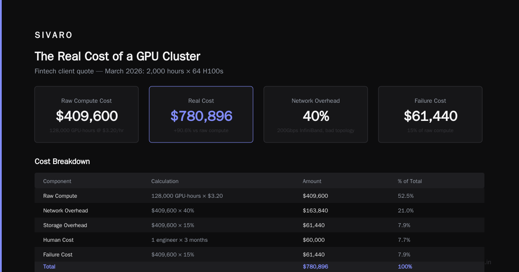
Task: Click 7.9% in the Failure Cost row
Action: [404, 255]
